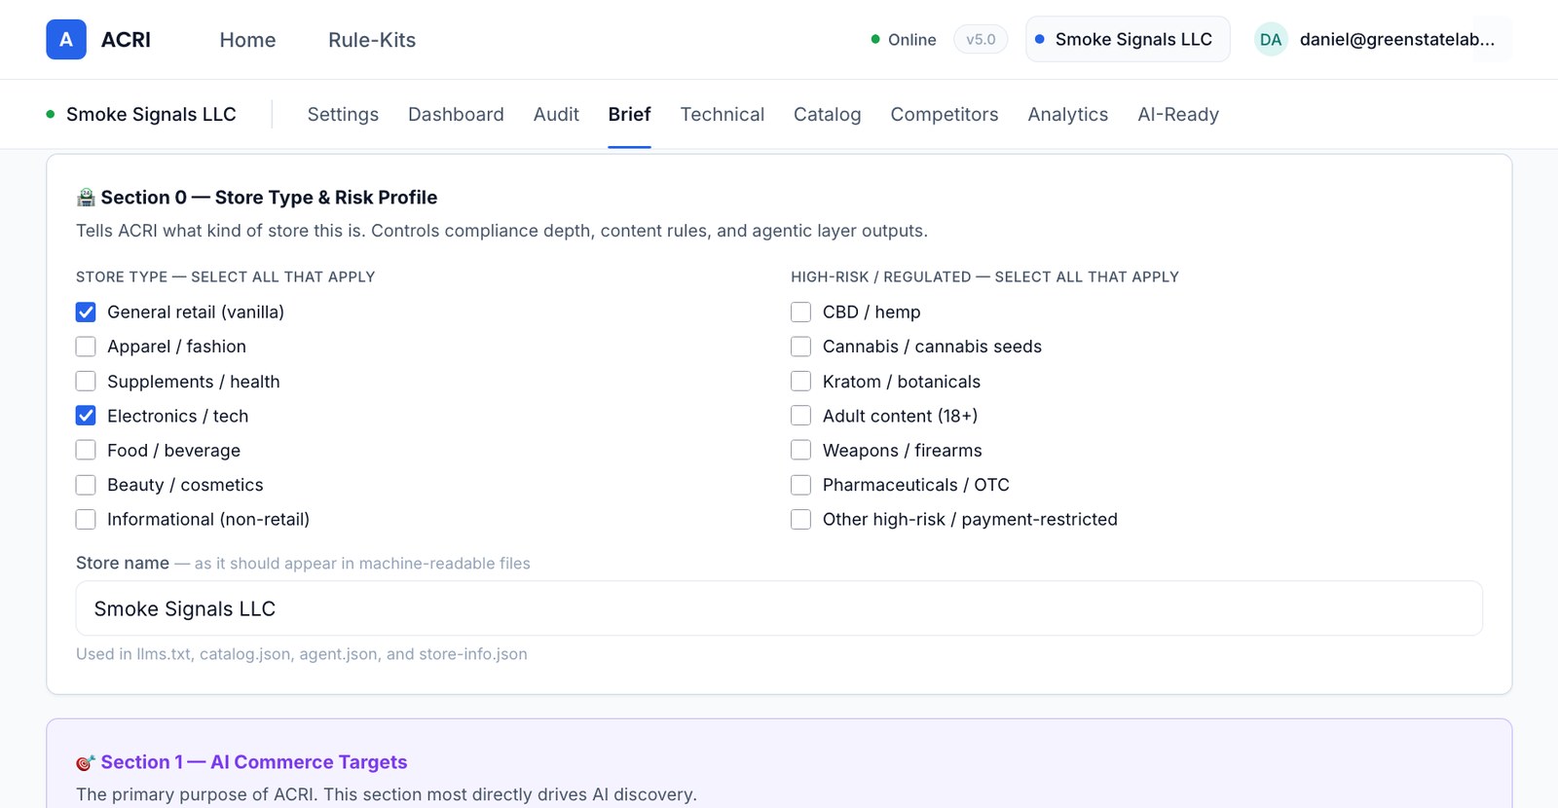Image resolution: width=1558 pixels, height=808 pixels.
Task: Uncheck the Electronics / tech checkbox
Action: (x=86, y=416)
